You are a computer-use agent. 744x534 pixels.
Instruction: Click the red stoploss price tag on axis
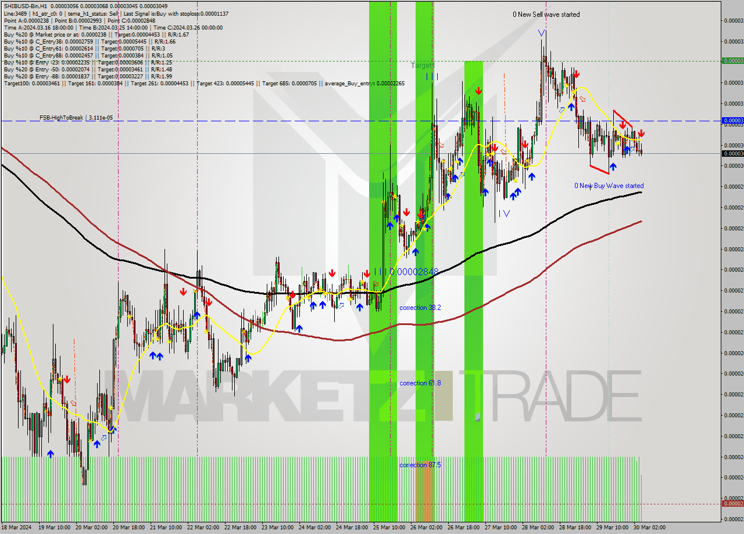tap(732, 503)
